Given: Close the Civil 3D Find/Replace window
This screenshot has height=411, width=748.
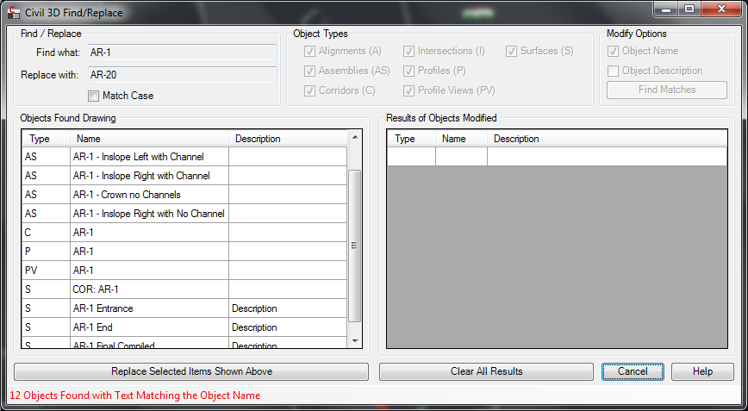Looking at the screenshot, I should pyautogui.click(x=720, y=9).
